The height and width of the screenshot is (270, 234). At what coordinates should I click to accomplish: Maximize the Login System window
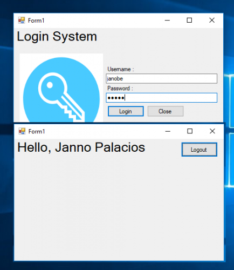pos(189,21)
